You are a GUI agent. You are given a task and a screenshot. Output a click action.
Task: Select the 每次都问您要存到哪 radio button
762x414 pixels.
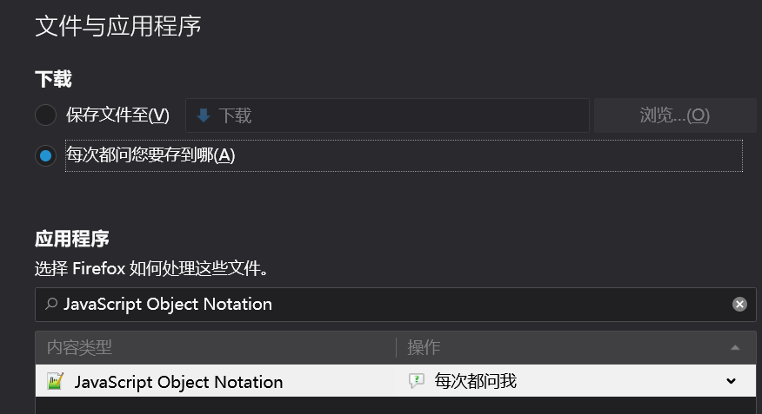pos(45,156)
